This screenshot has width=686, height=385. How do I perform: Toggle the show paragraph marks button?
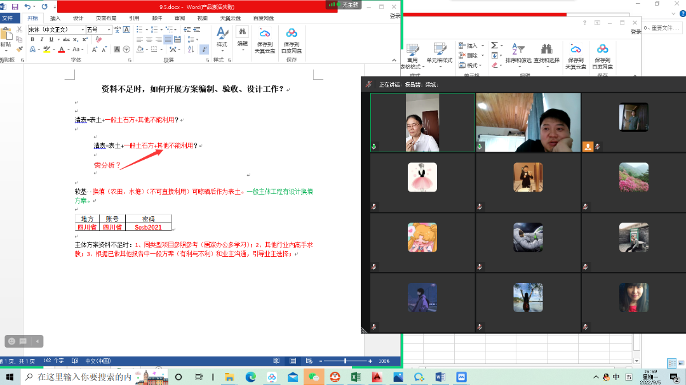[204, 49]
